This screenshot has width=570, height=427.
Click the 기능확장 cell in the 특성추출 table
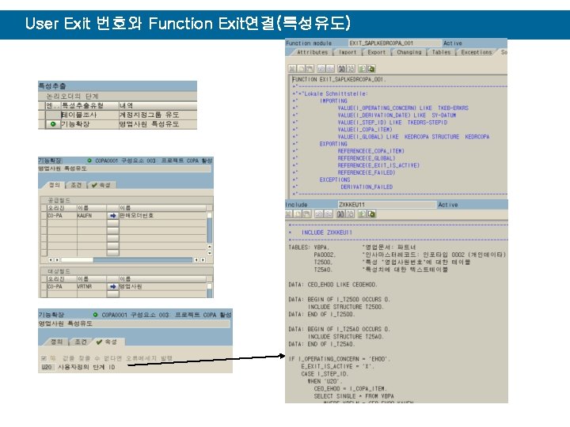pyautogui.click(x=89, y=124)
